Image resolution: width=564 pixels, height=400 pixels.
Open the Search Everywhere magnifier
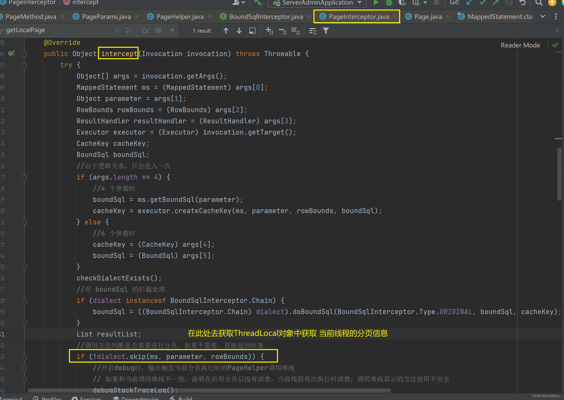(x=539, y=3)
